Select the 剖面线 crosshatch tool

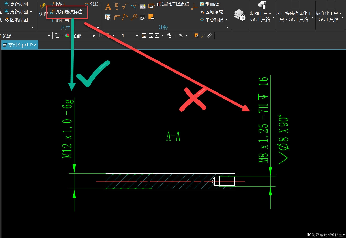(x=209, y=4)
